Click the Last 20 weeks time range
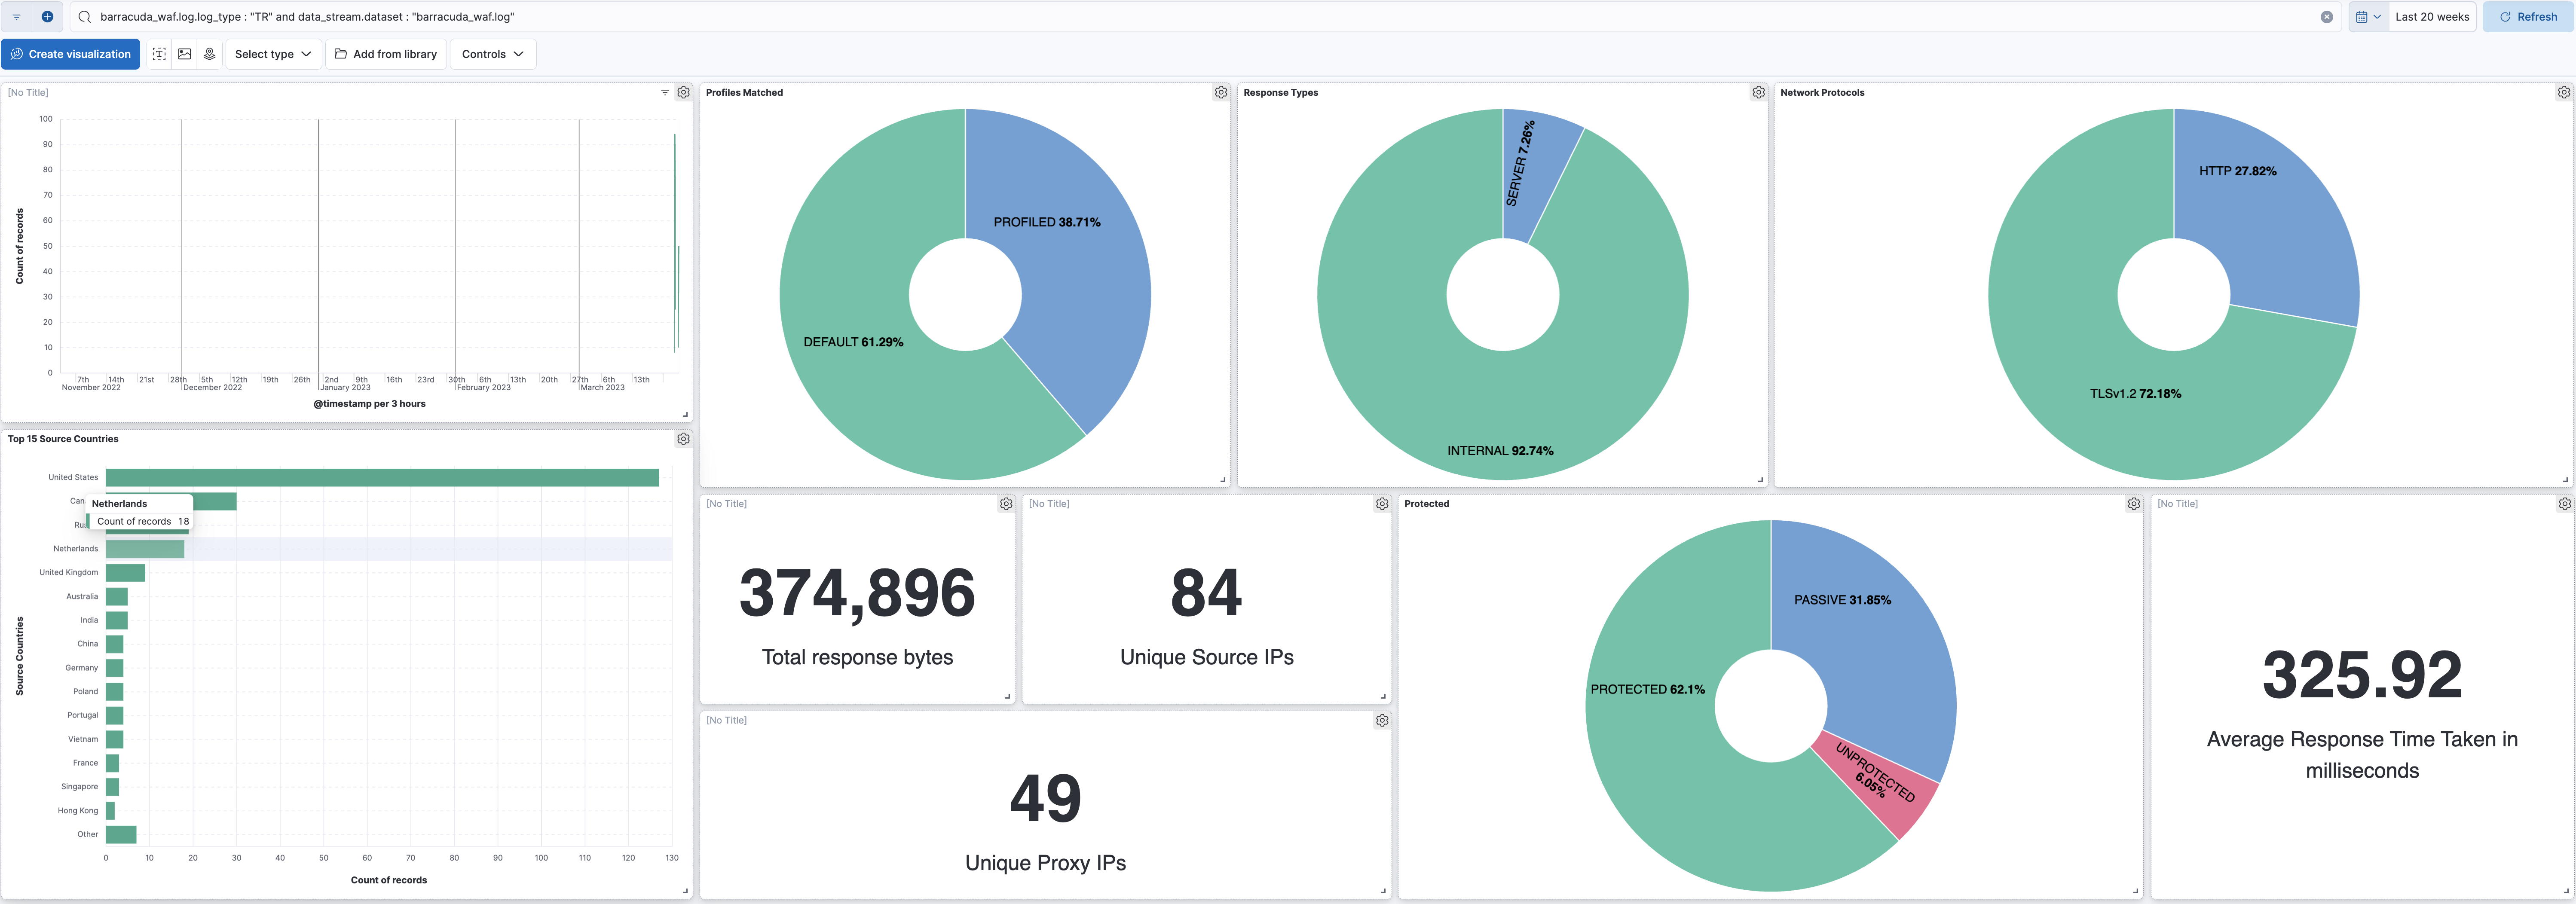 click(x=2431, y=17)
